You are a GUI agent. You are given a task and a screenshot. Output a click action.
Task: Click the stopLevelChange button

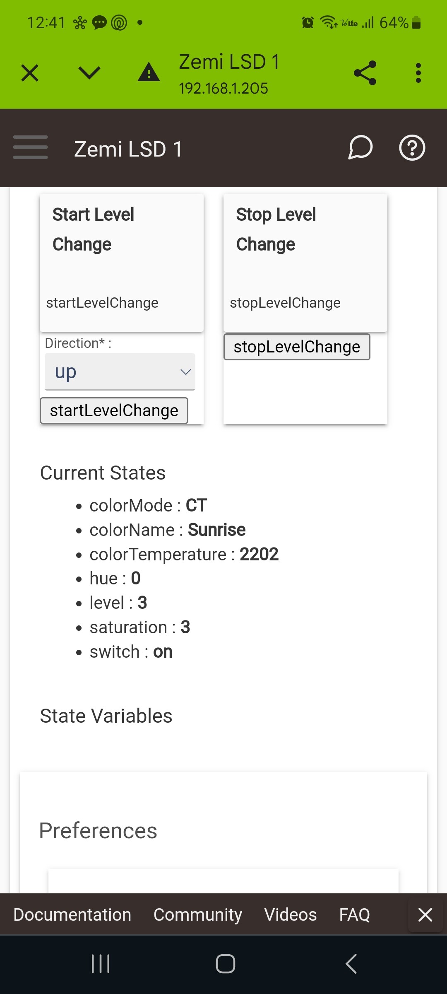point(297,347)
